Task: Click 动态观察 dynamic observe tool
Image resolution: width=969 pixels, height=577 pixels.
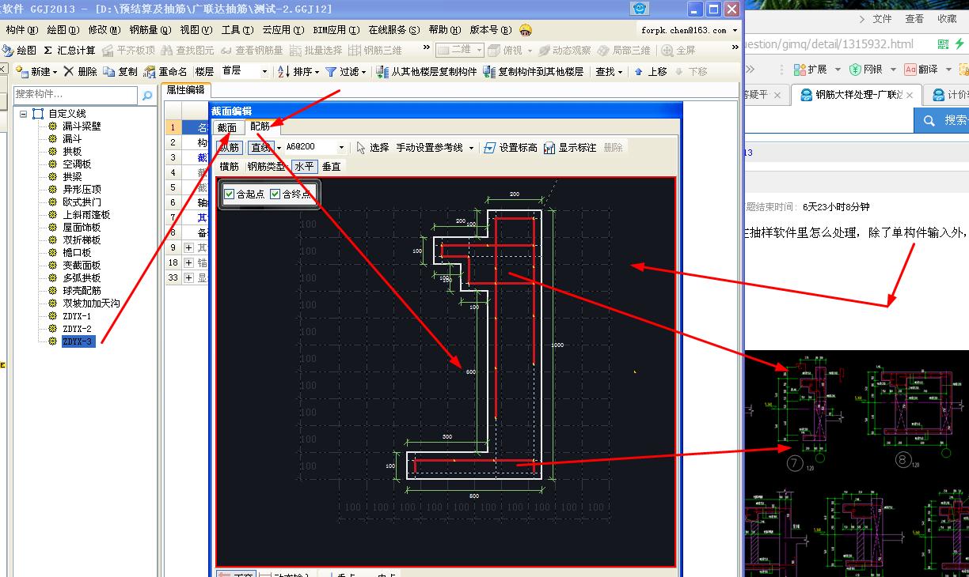Action: [564, 50]
